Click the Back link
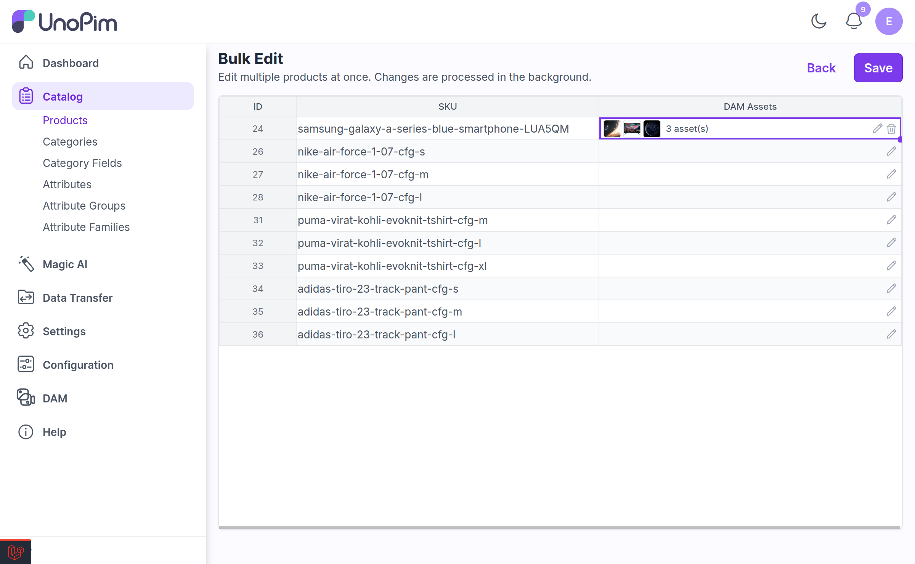Image resolution: width=915 pixels, height=564 pixels. pyautogui.click(x=821, y=68)
